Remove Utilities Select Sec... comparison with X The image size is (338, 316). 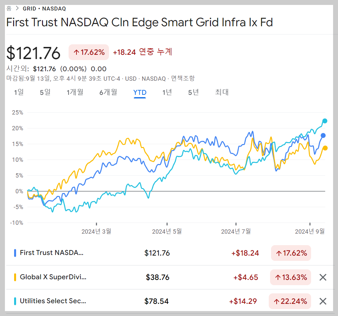click(323, 301)
